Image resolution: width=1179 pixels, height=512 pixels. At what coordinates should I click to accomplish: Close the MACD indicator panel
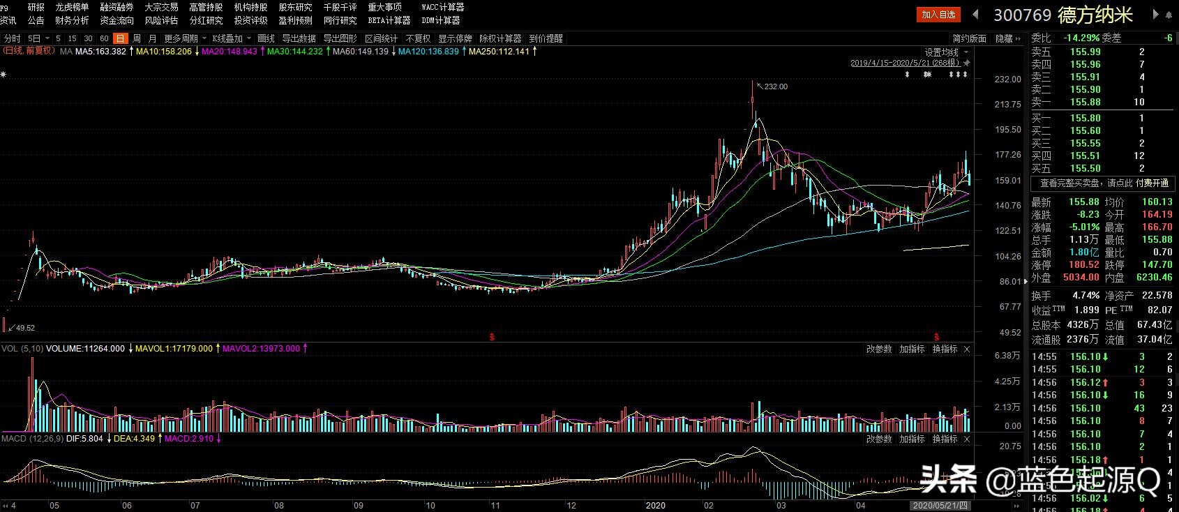point(967,439)
